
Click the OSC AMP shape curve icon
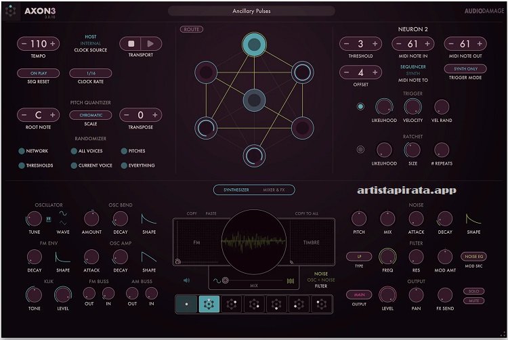(x=149, y=257)
